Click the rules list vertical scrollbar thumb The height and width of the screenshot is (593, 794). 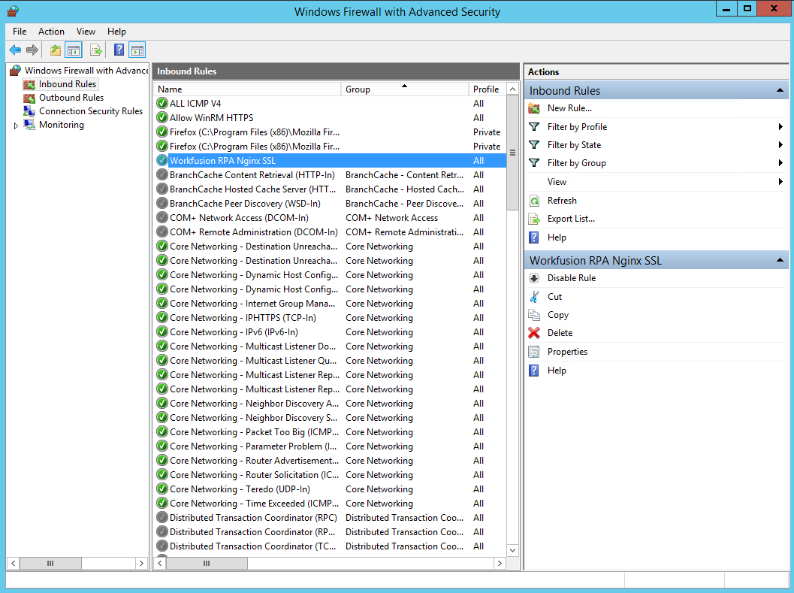tap(512, 153)
